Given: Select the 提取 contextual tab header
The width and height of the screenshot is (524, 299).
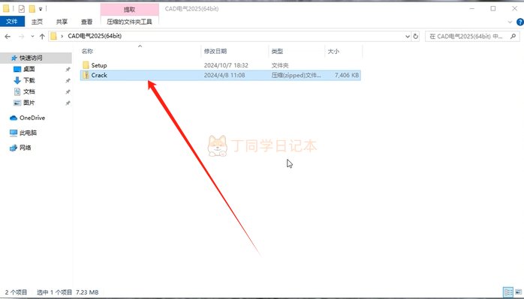Looking at the screenshot, I should [x=129, y=9].
